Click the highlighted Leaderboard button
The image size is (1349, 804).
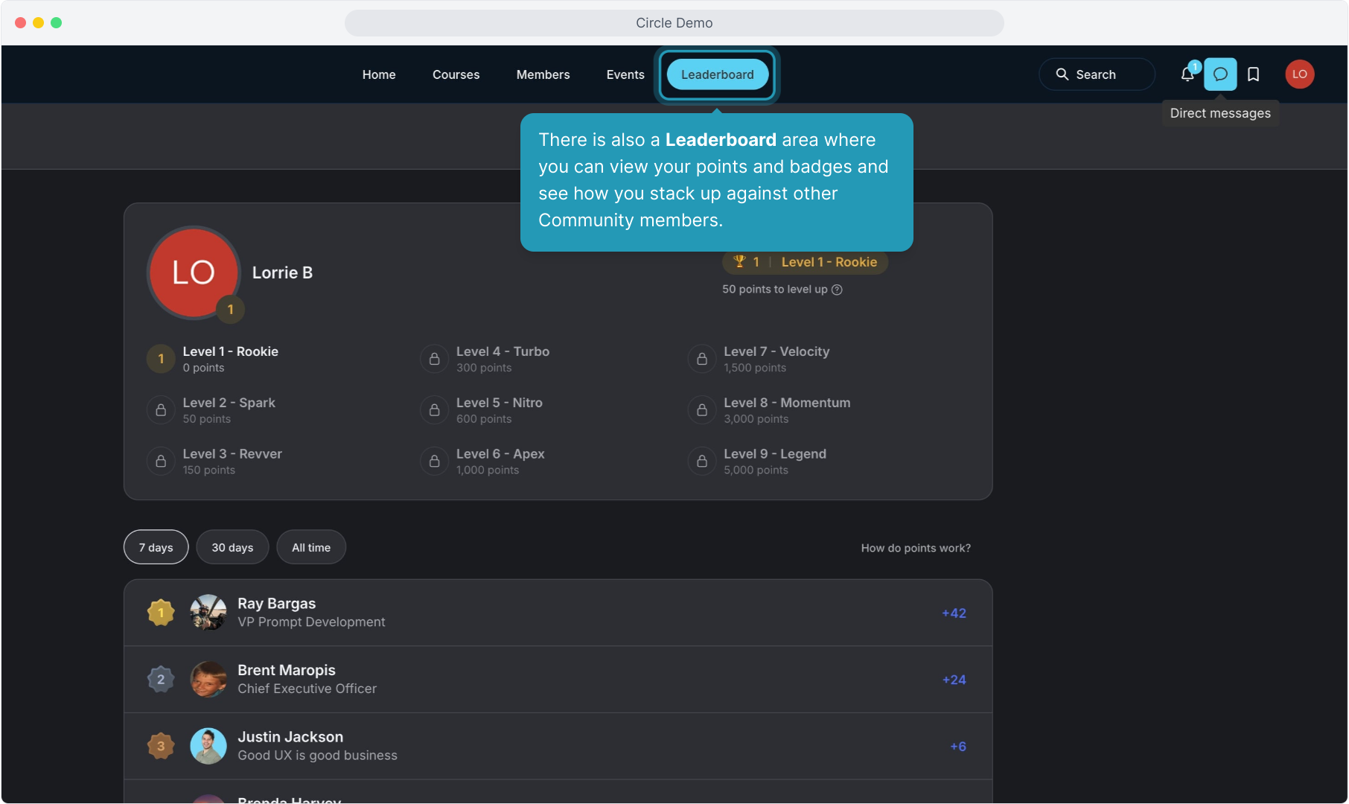pos(717,74)
